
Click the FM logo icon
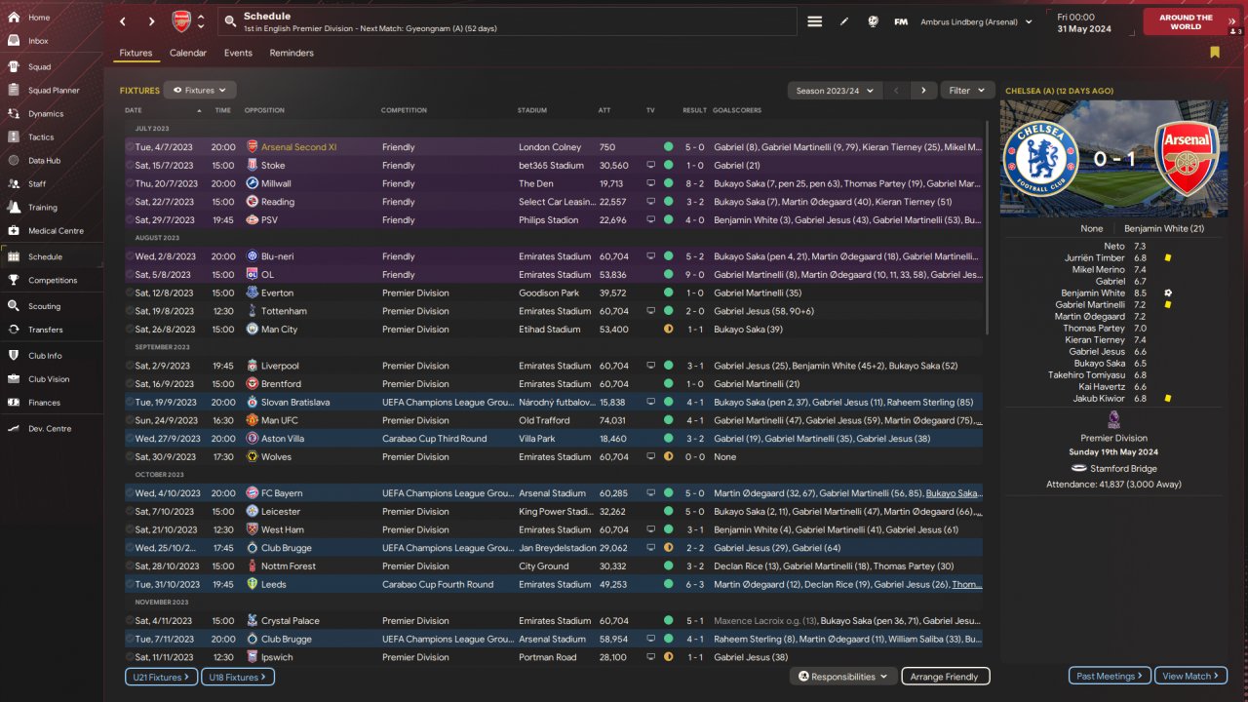[901, 21]
